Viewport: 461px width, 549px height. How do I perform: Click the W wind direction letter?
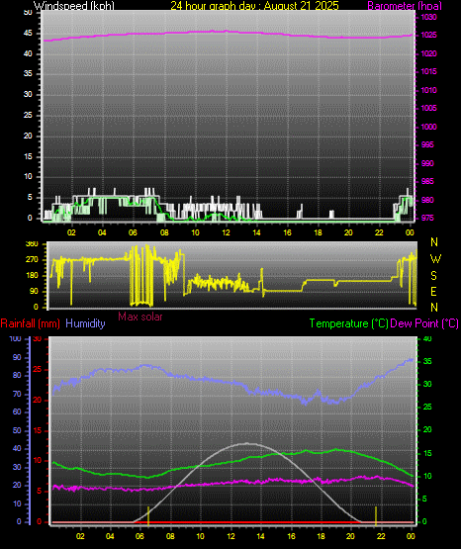pos(435,259)
